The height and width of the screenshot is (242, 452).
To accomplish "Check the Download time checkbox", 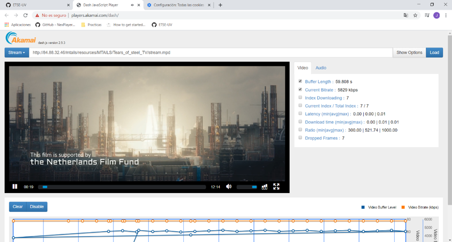I will (x=300, y=122).
